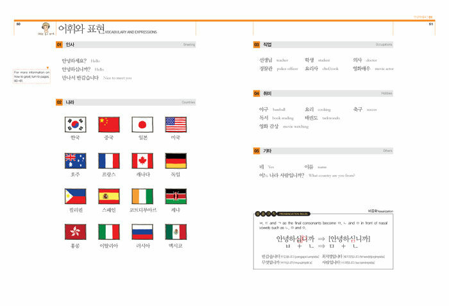Select the word 요리사 (chef/cook)
449x306 pixels.
click(312, 69)
